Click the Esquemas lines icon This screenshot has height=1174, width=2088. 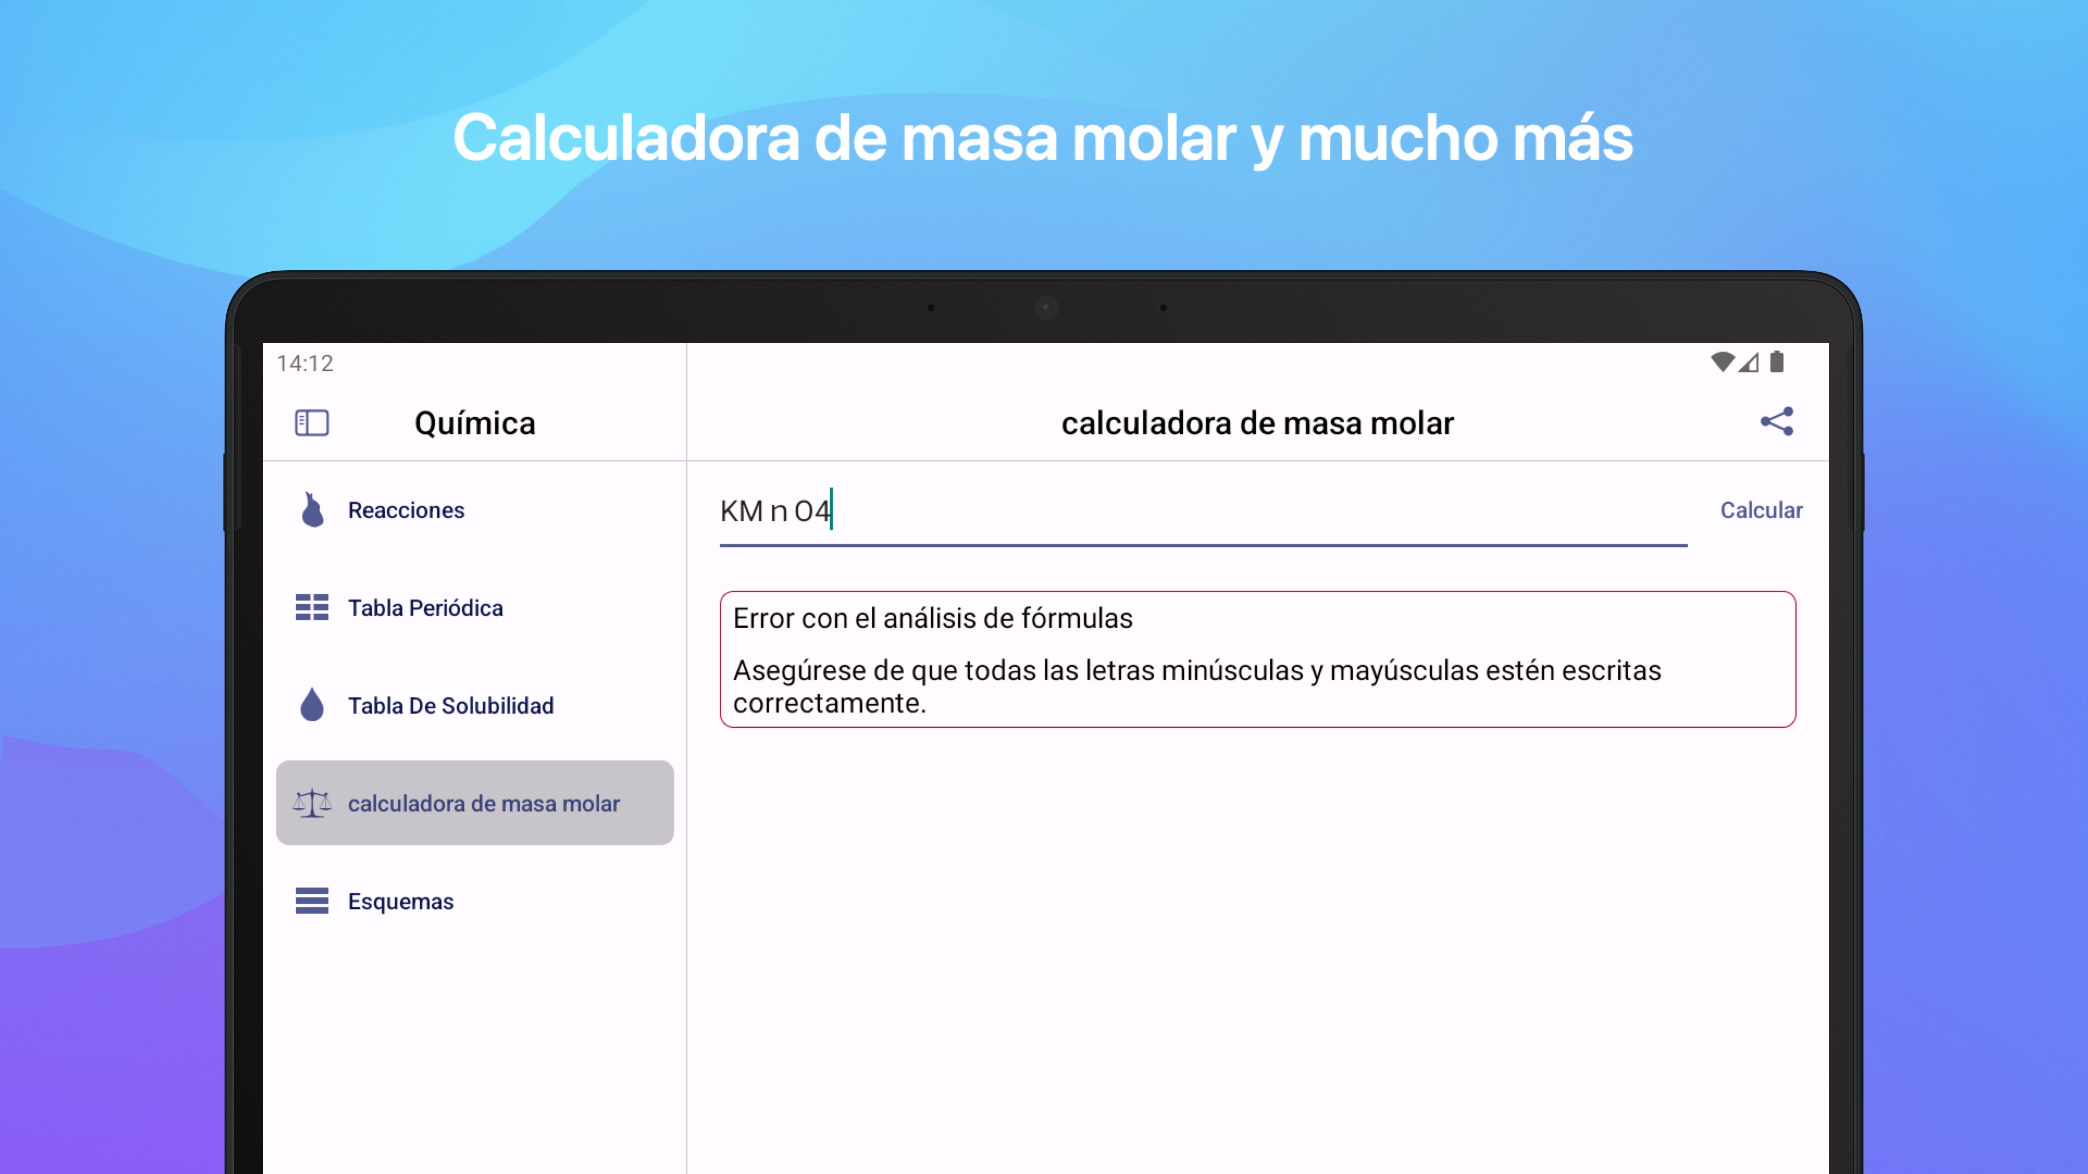click(312, 901)
